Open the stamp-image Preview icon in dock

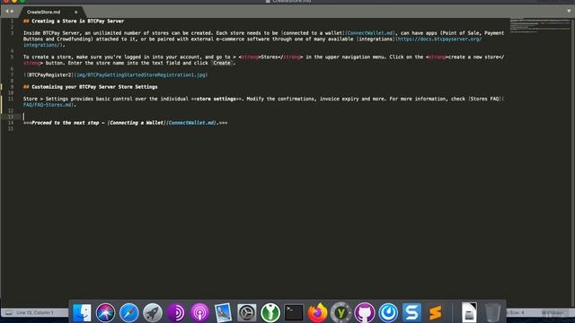[x=223, y=313]
